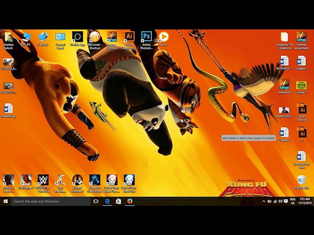Open the clock showing 7:51 AM

pos(305,201)
